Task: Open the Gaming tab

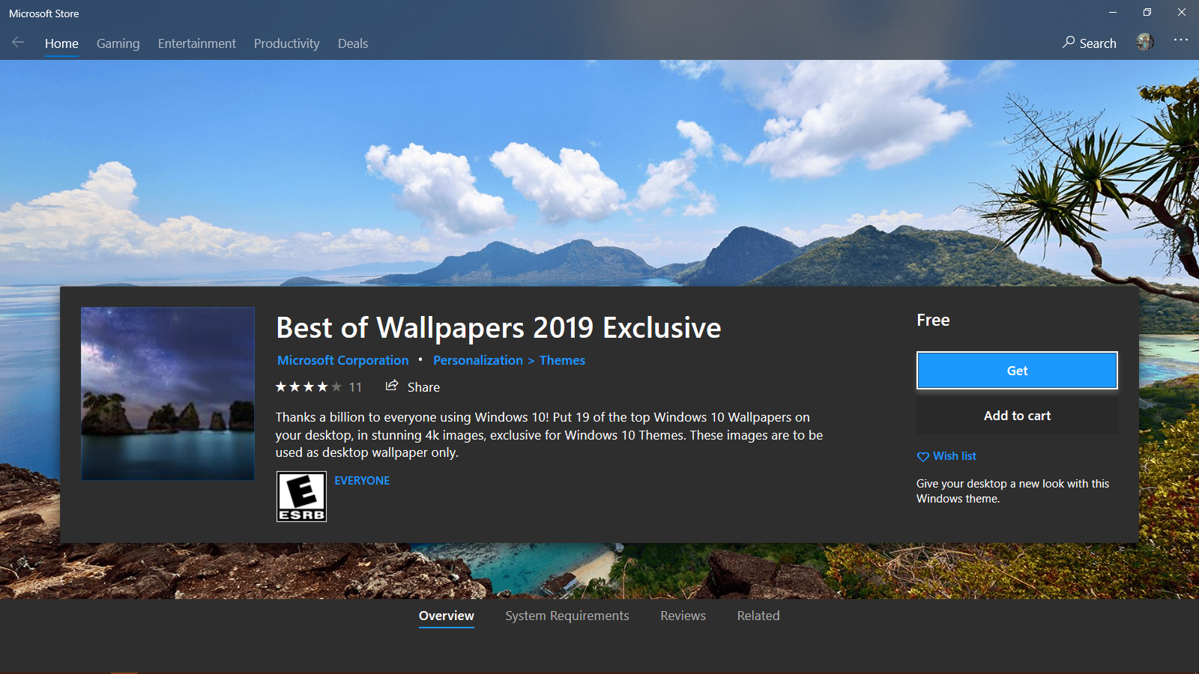Action: pos(118,43)
